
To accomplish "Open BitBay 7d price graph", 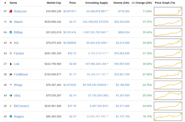I will pos(168,32).
